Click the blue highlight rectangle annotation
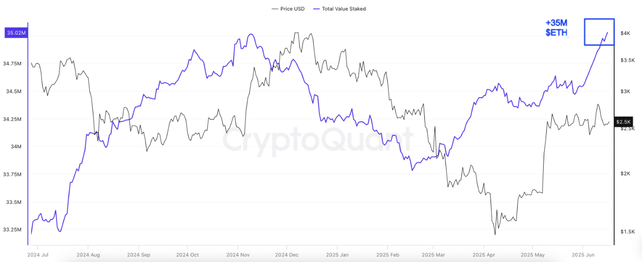The height and width of the screenshot is (262, 642). pyautogui.click(x=599, y=32)
